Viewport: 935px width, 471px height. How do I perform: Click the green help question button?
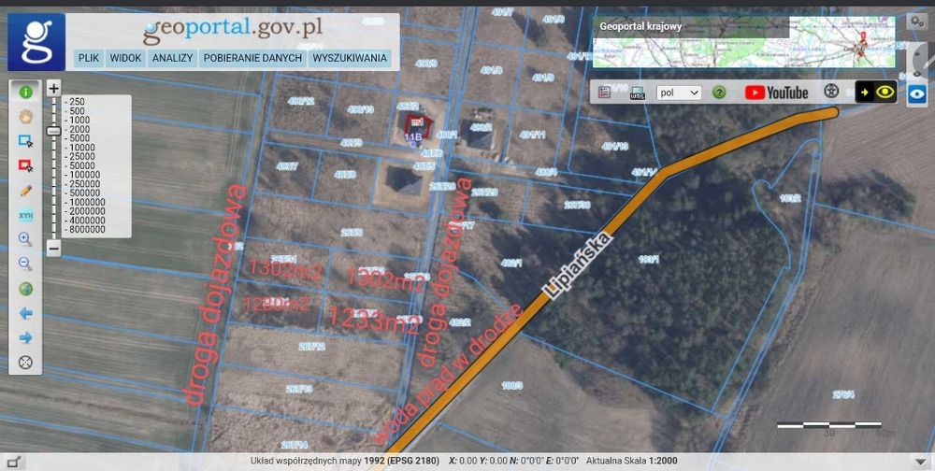(x=719, y=93)
